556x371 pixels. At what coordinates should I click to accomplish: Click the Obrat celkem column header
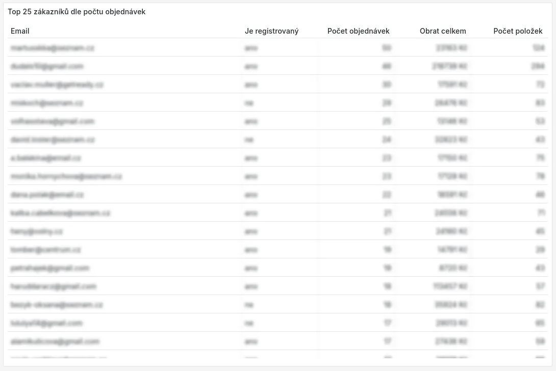(x=443, y=31)
